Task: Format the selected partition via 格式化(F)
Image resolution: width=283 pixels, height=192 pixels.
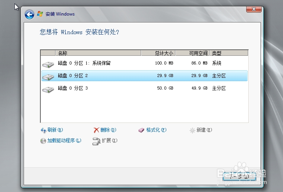Action: (x=156, y=130)
